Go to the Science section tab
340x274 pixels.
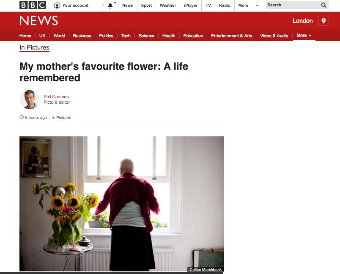tap(146, 36)
